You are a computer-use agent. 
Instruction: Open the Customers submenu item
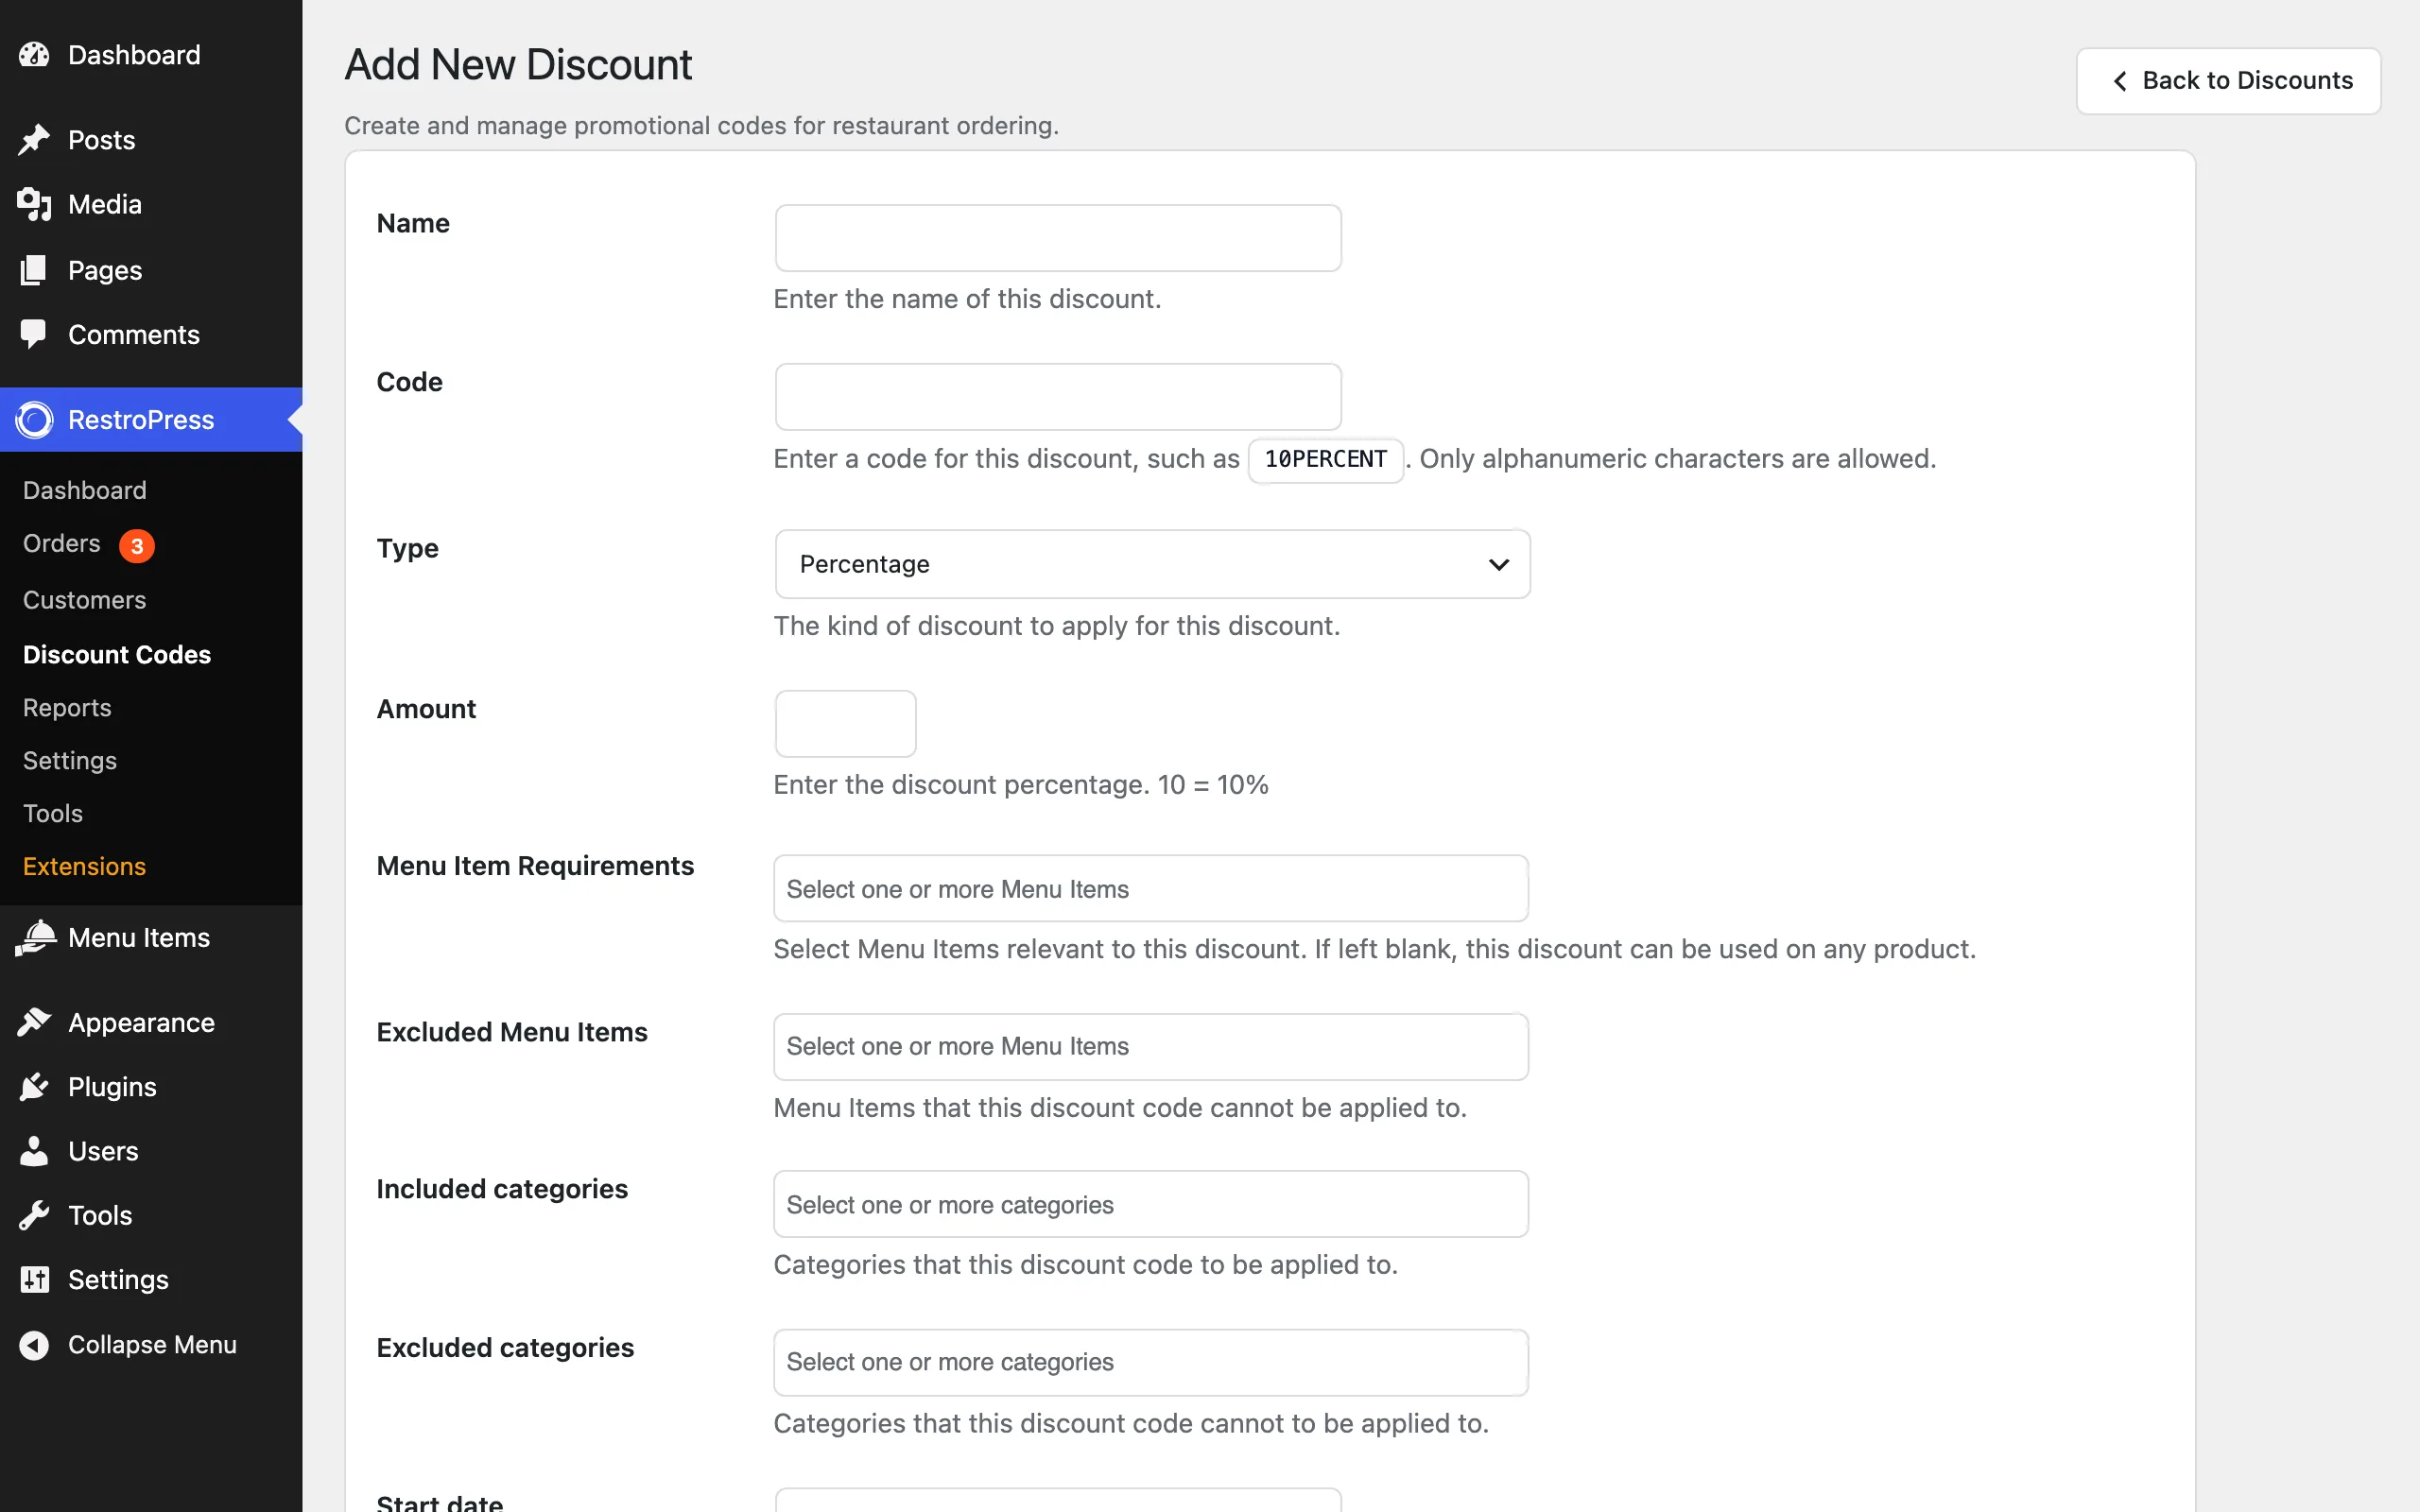point(85,600)
